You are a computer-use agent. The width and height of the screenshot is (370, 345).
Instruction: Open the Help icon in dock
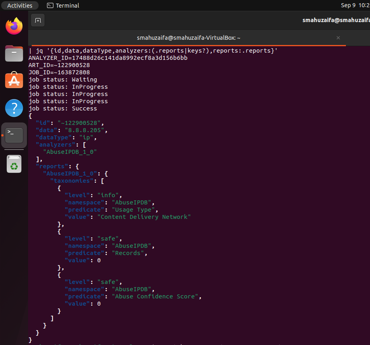click(14, 108)
